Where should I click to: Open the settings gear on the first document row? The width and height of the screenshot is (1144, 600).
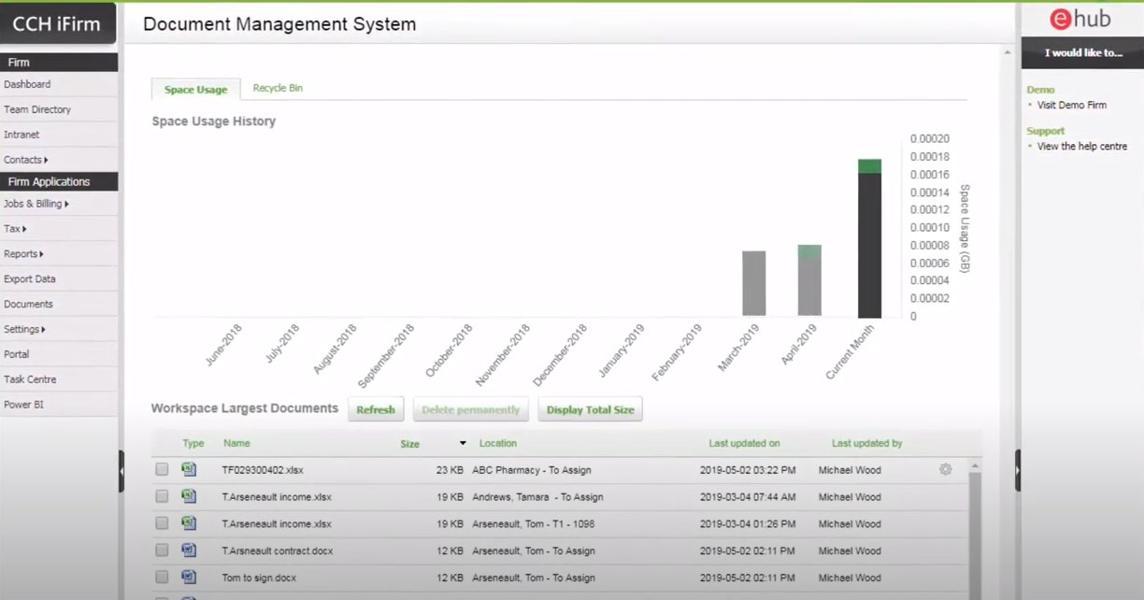pyautogui.click(x=945, y=469)
